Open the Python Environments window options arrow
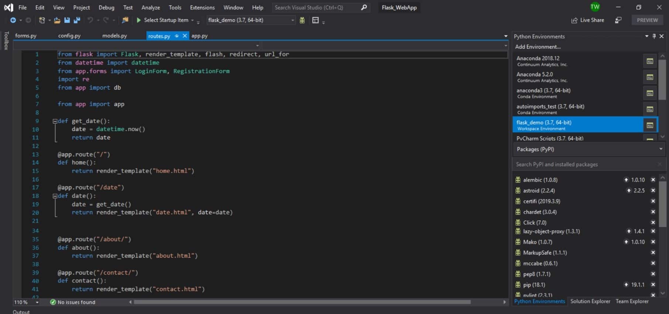This screenshot has width=669, height=314. click(x=646, y=36)
